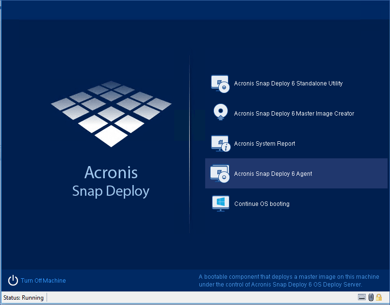The image size is (390, 305).
Task: Click the Standalone Utility monitor icon
Action: tap(220, 84)
